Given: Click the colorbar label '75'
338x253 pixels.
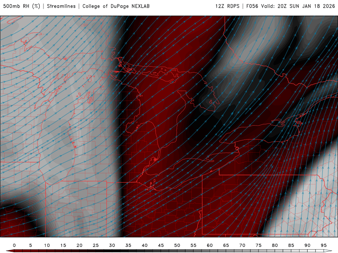Looking at the screenshot, I should click(x=259, y=245).
